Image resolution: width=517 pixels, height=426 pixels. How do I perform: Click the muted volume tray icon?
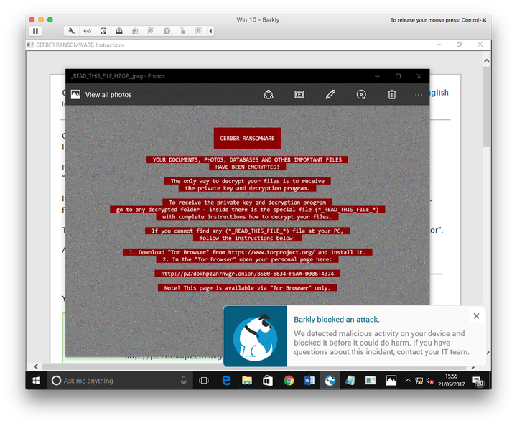[429, 381]
